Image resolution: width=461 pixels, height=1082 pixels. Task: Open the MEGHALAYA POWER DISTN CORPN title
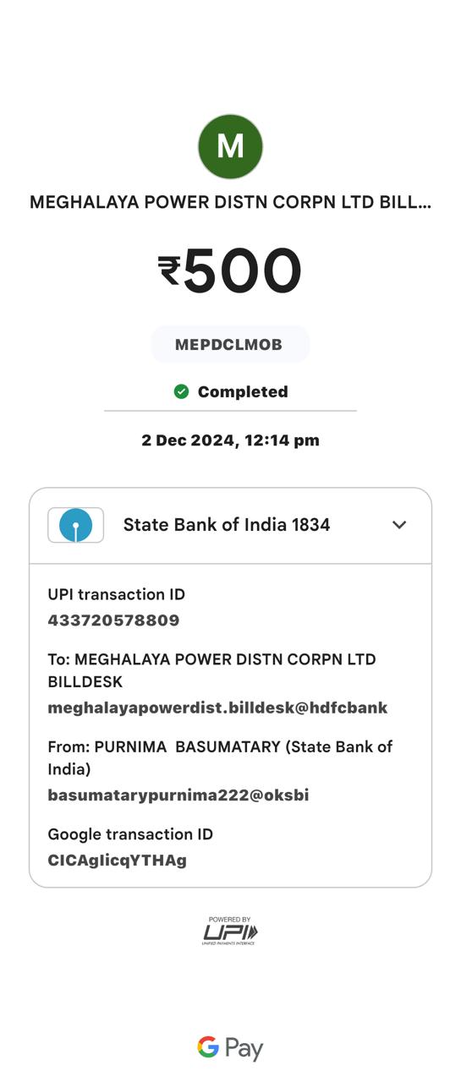[x=230, y=203]
